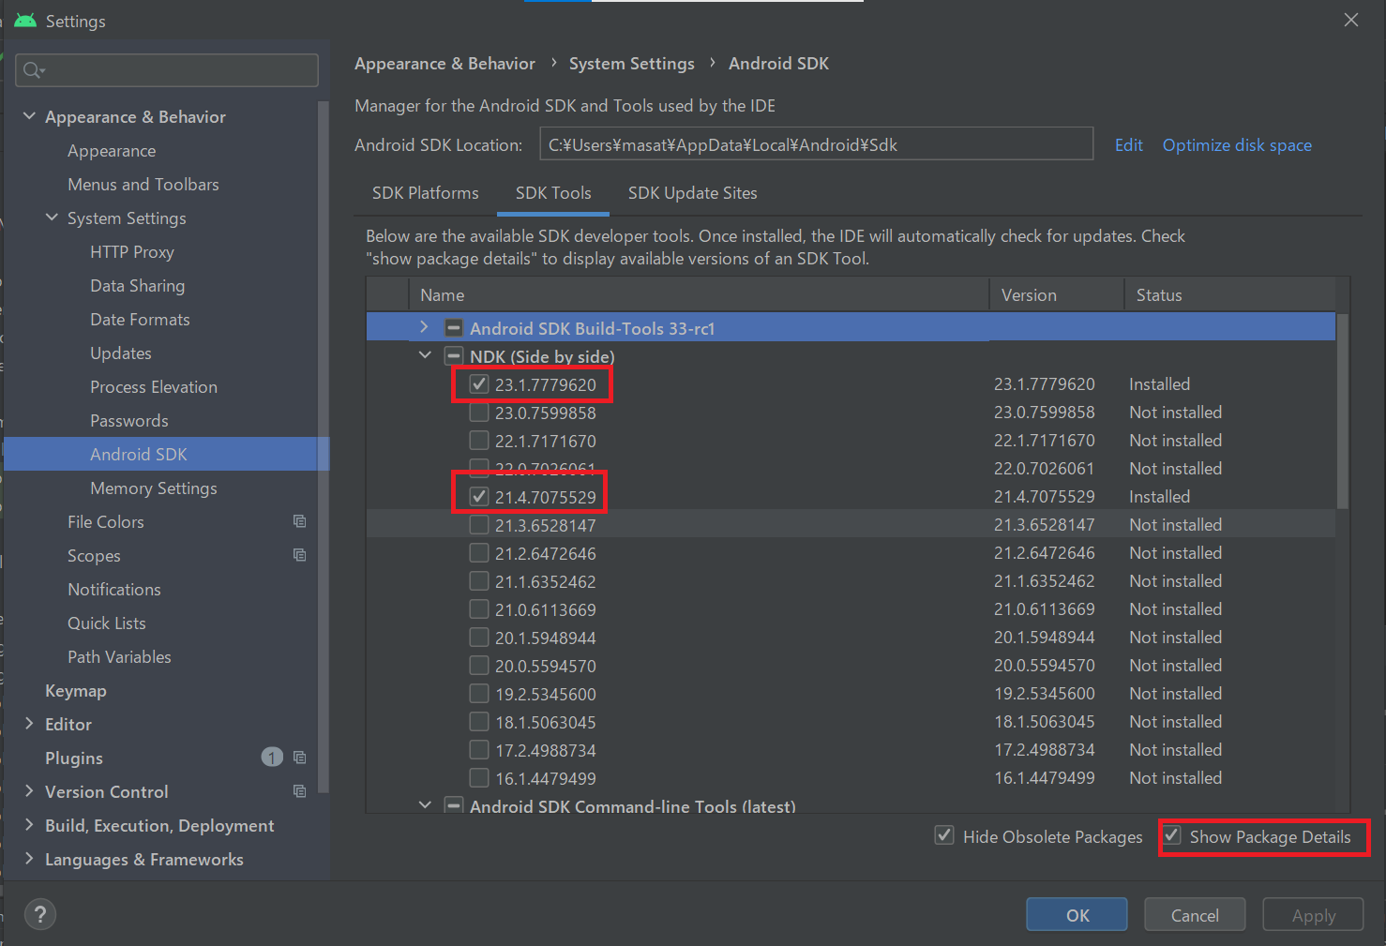
Task: Enable the NDK version 23.0.7599858 checkbox
Action: [478, 412]
